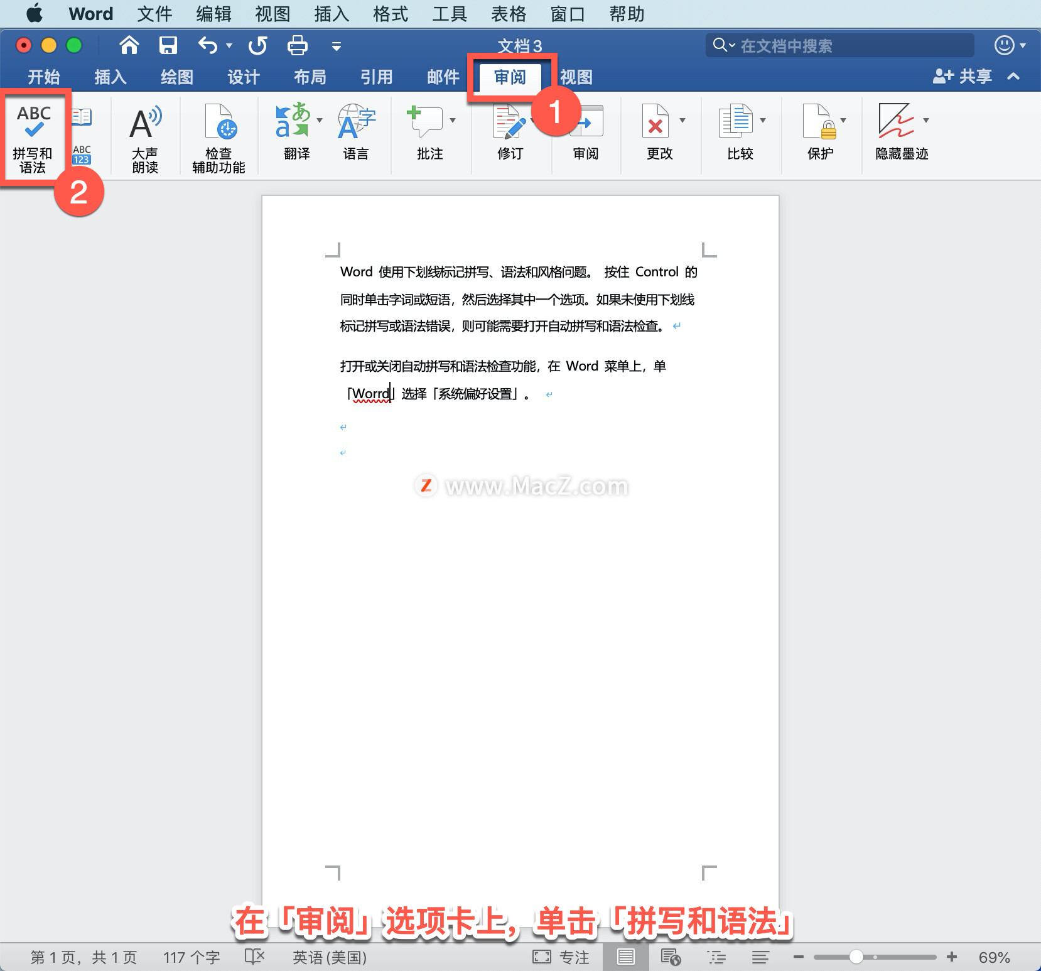Click the 69% zoom level
Screen dimensions: 1041x971
click(994, 957)
